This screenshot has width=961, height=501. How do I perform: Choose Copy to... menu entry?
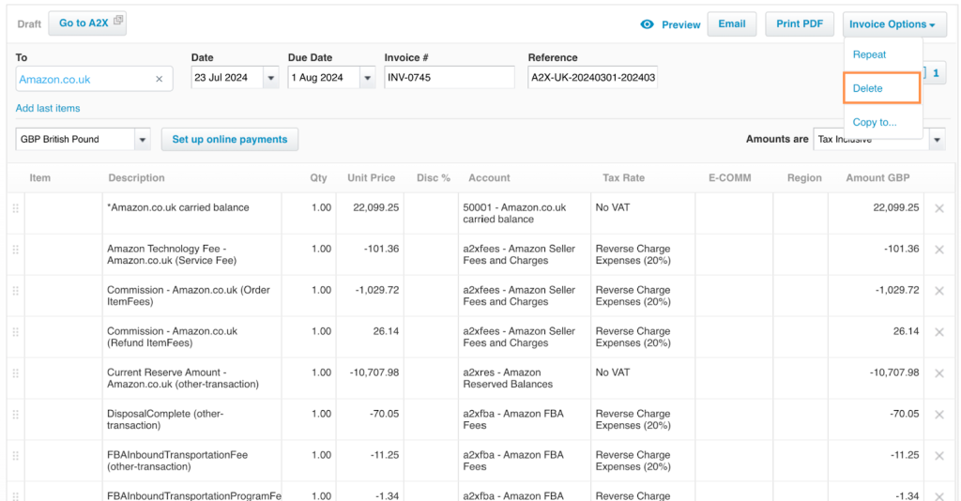coord(875,122)
